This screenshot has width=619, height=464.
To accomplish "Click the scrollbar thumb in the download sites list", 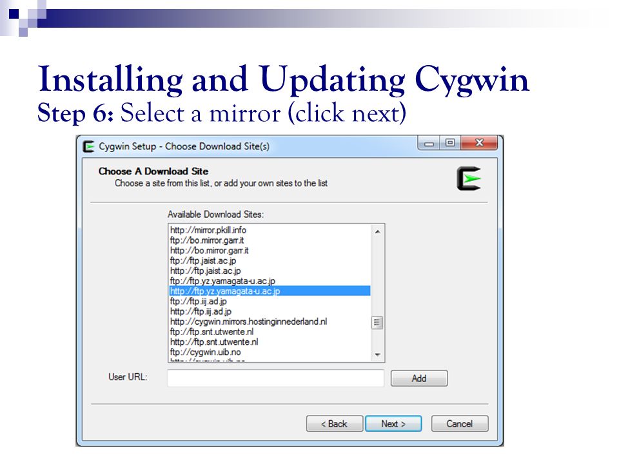I will pyautogui.click(x=377, y=322).
